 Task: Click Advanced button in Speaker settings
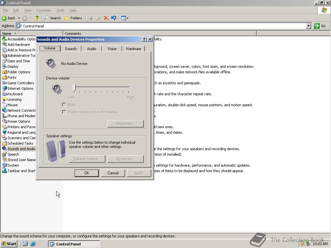[125, 159]
